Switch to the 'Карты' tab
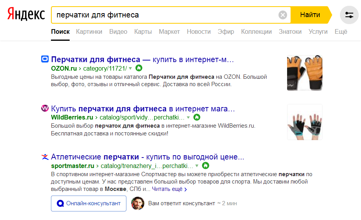The width and height of the screenshot is (361, 220). coord(143,32)
